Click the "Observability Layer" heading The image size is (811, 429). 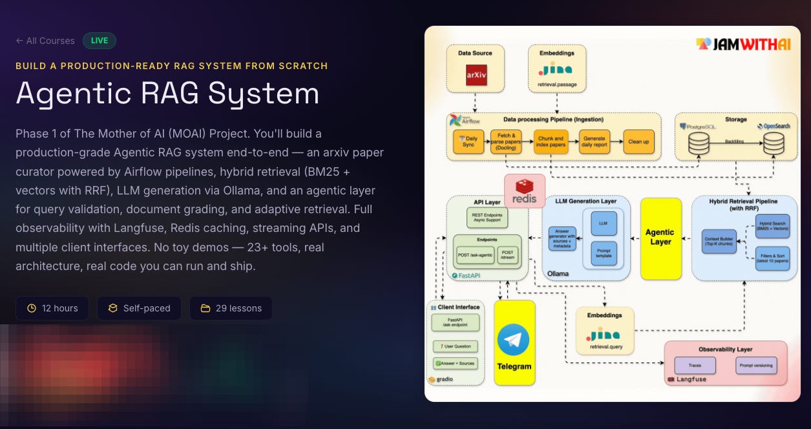[x=726, y=348]
